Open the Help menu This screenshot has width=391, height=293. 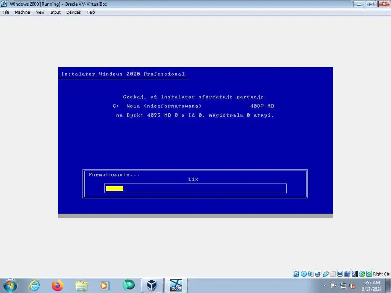90,12
